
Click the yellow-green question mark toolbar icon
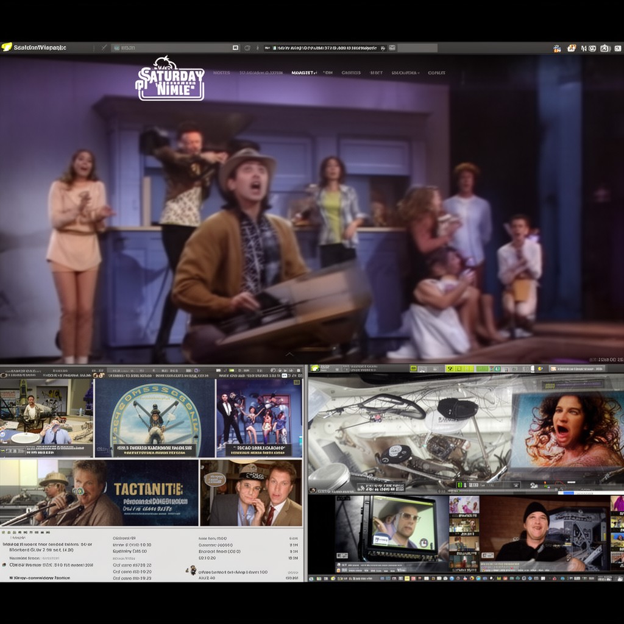[x=450, y=369]
